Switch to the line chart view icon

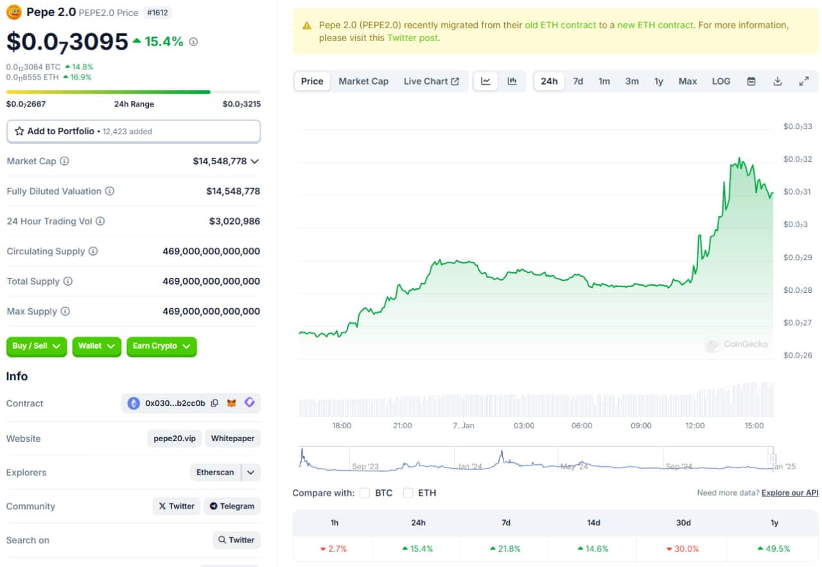486,81
